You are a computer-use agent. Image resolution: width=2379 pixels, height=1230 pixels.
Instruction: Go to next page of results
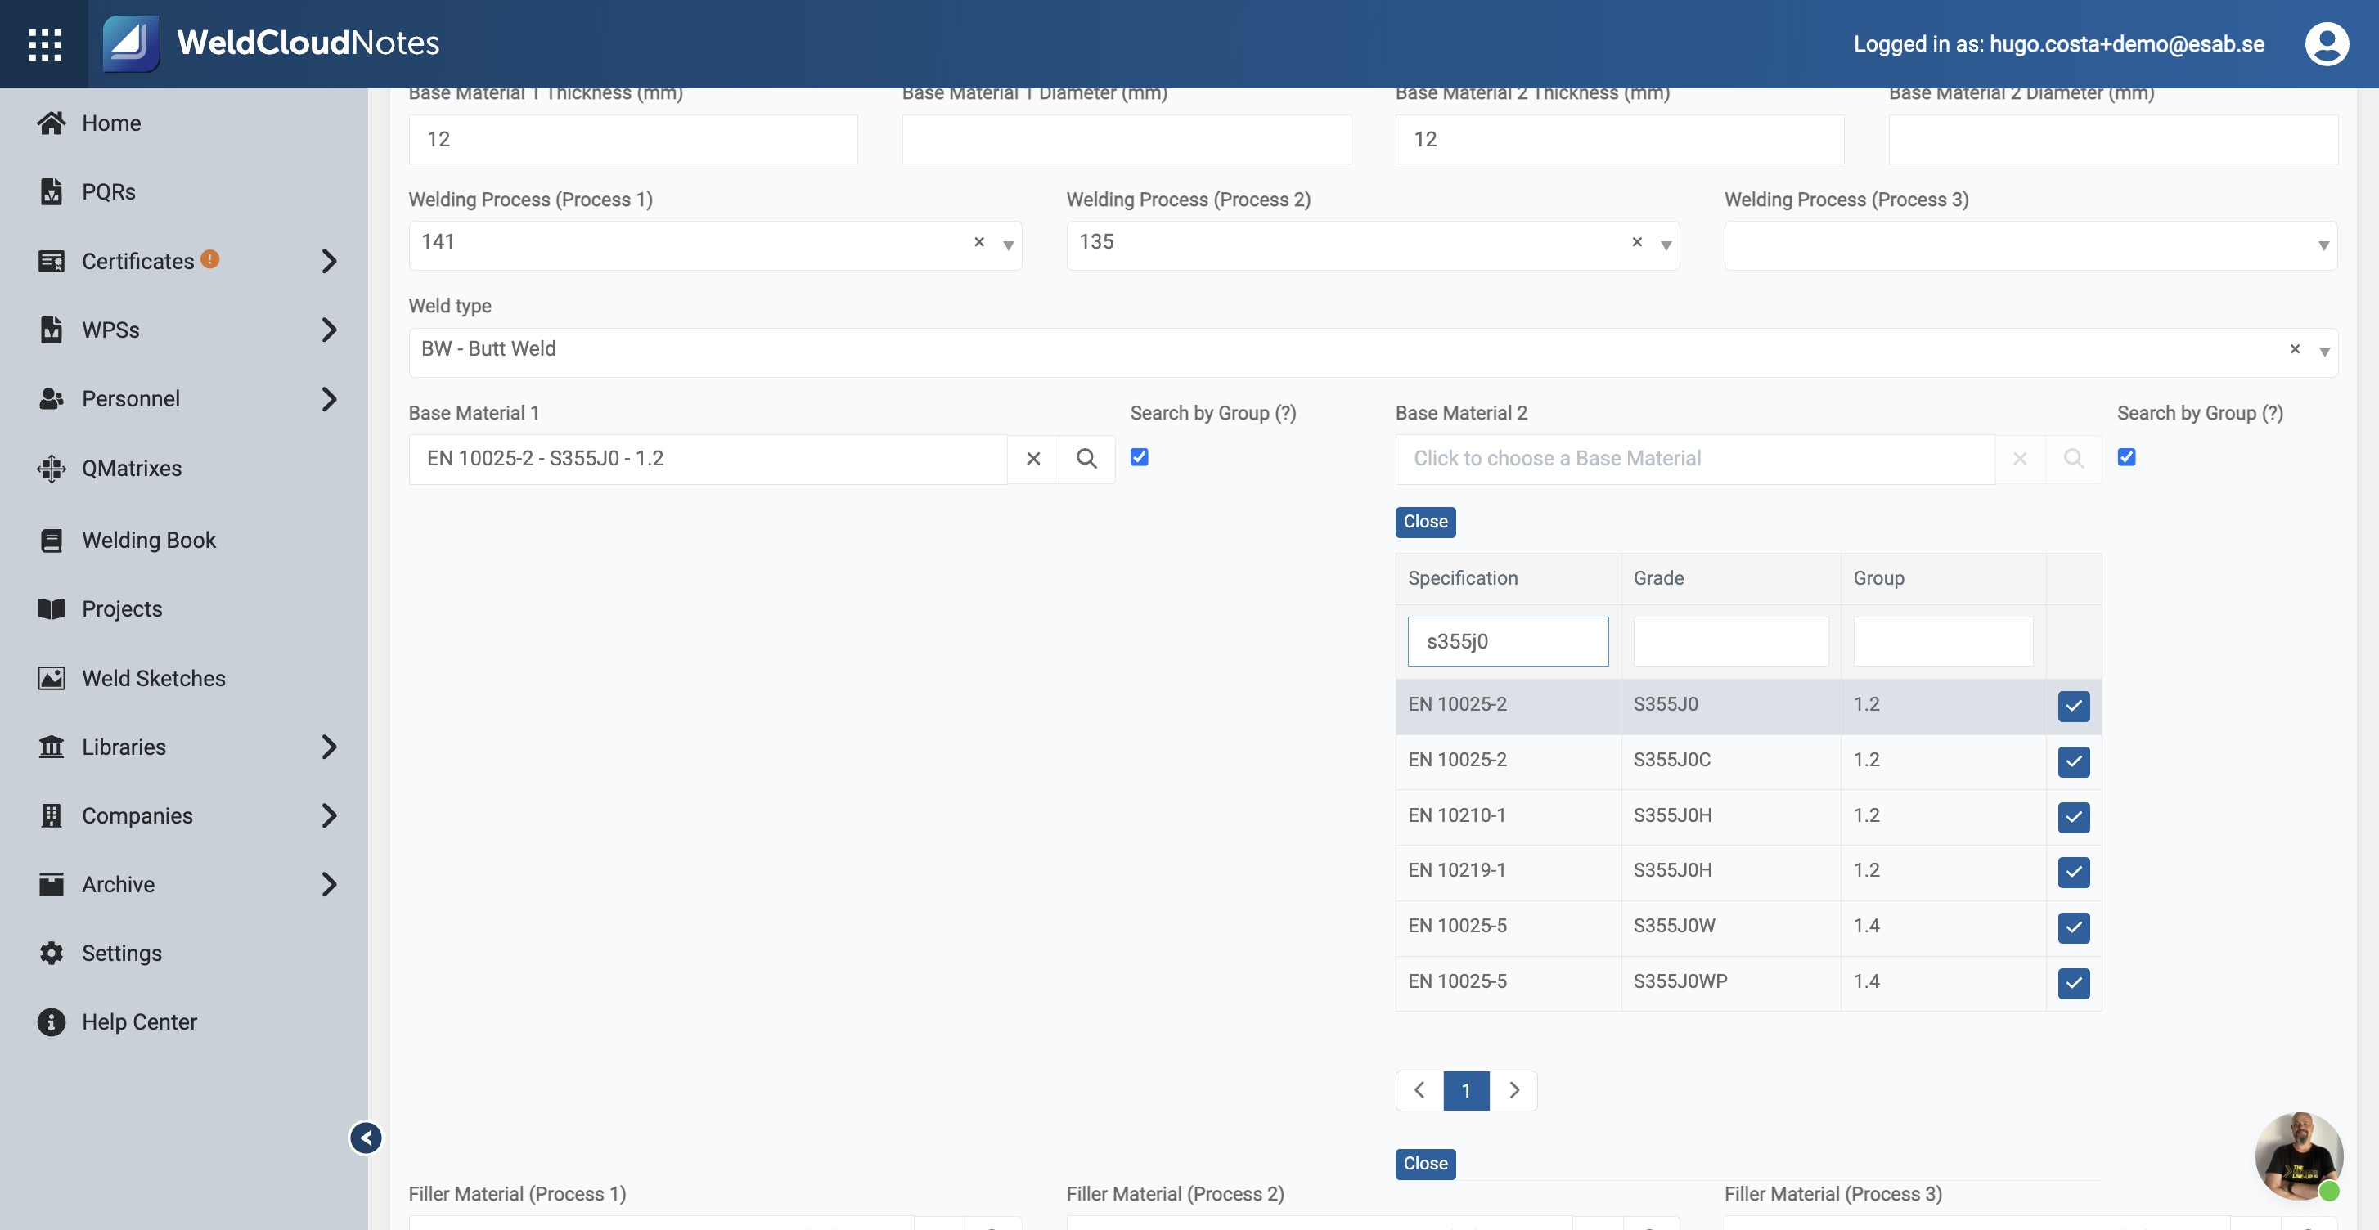(1513, 1091)
